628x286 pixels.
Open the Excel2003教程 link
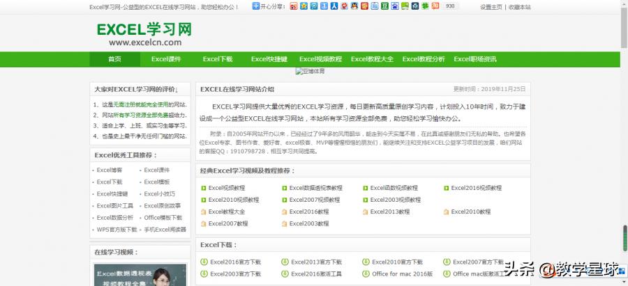click(309, 223)
